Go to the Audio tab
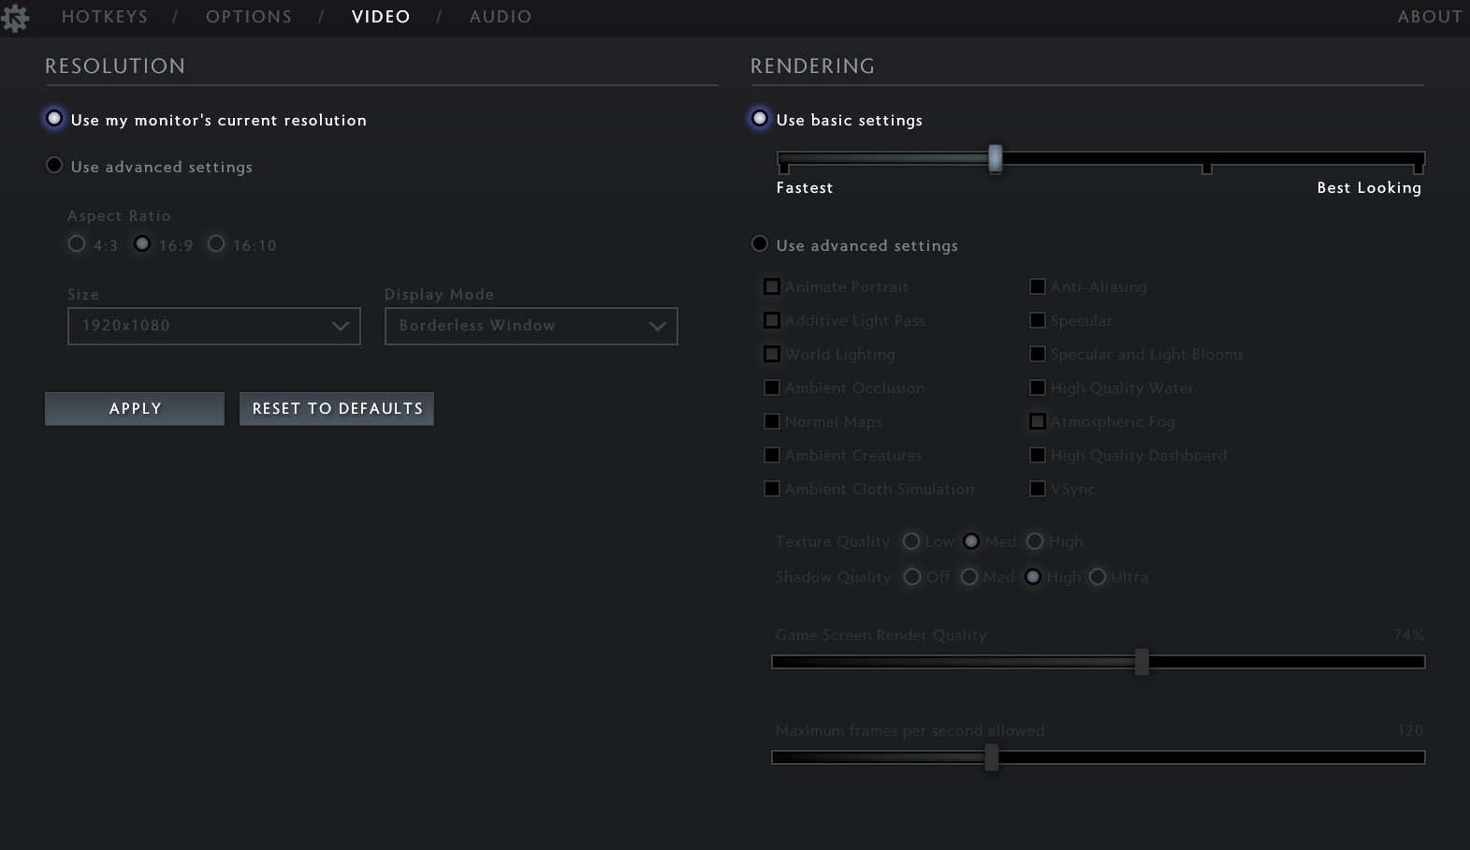Image resolution: width=1470 pixels, height=850 pixels. point(500,17)
